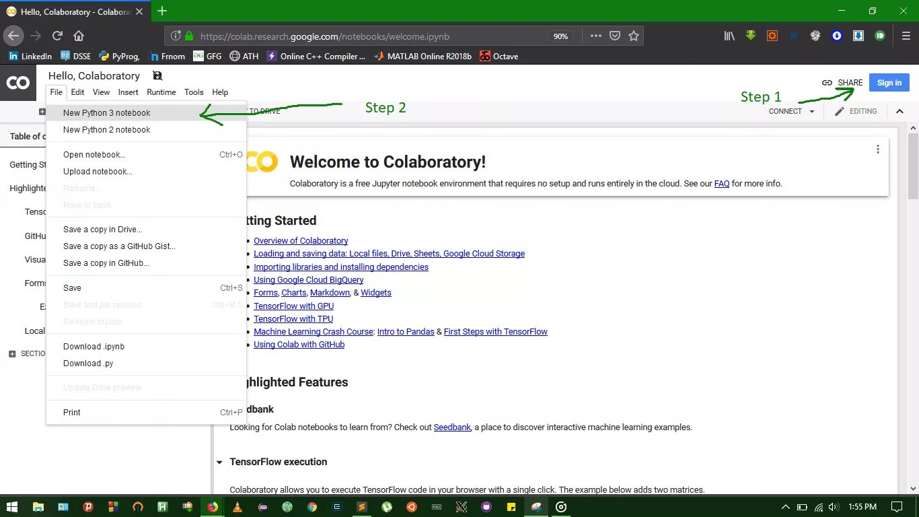This screenshot has width=919, height=517.
Task: Open File Explorer from taskbar
Action: click(38, 507)
